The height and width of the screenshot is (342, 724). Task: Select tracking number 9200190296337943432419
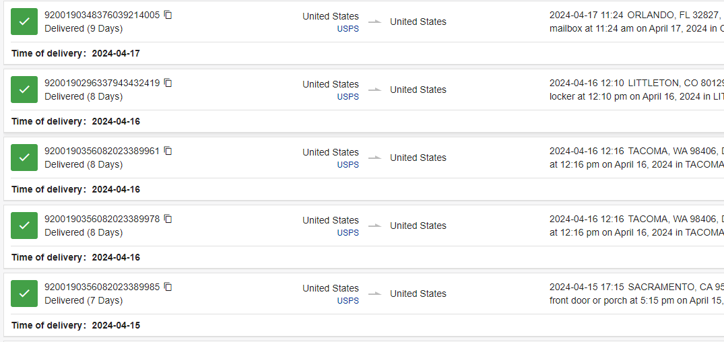click(x=102, y=83)
